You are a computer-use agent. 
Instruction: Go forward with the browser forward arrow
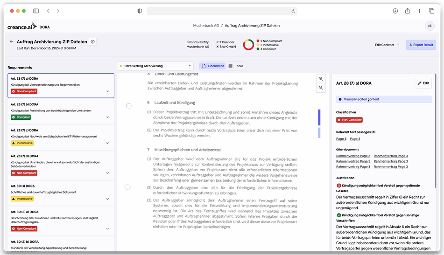click(x=58, y=11)
